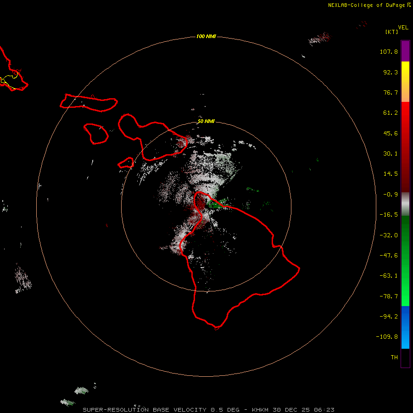Click the NEXLAB-College of DuPage credit text

pyautogui.click(x=366, y=5)
